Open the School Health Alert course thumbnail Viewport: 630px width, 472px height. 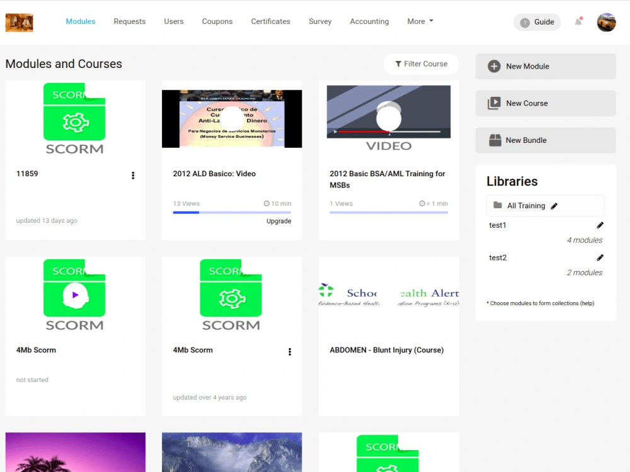coord(389,296)
